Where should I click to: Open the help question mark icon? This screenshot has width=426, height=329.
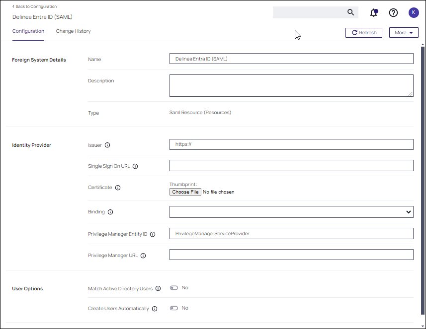pyautogui.click(x=393, y=13)
